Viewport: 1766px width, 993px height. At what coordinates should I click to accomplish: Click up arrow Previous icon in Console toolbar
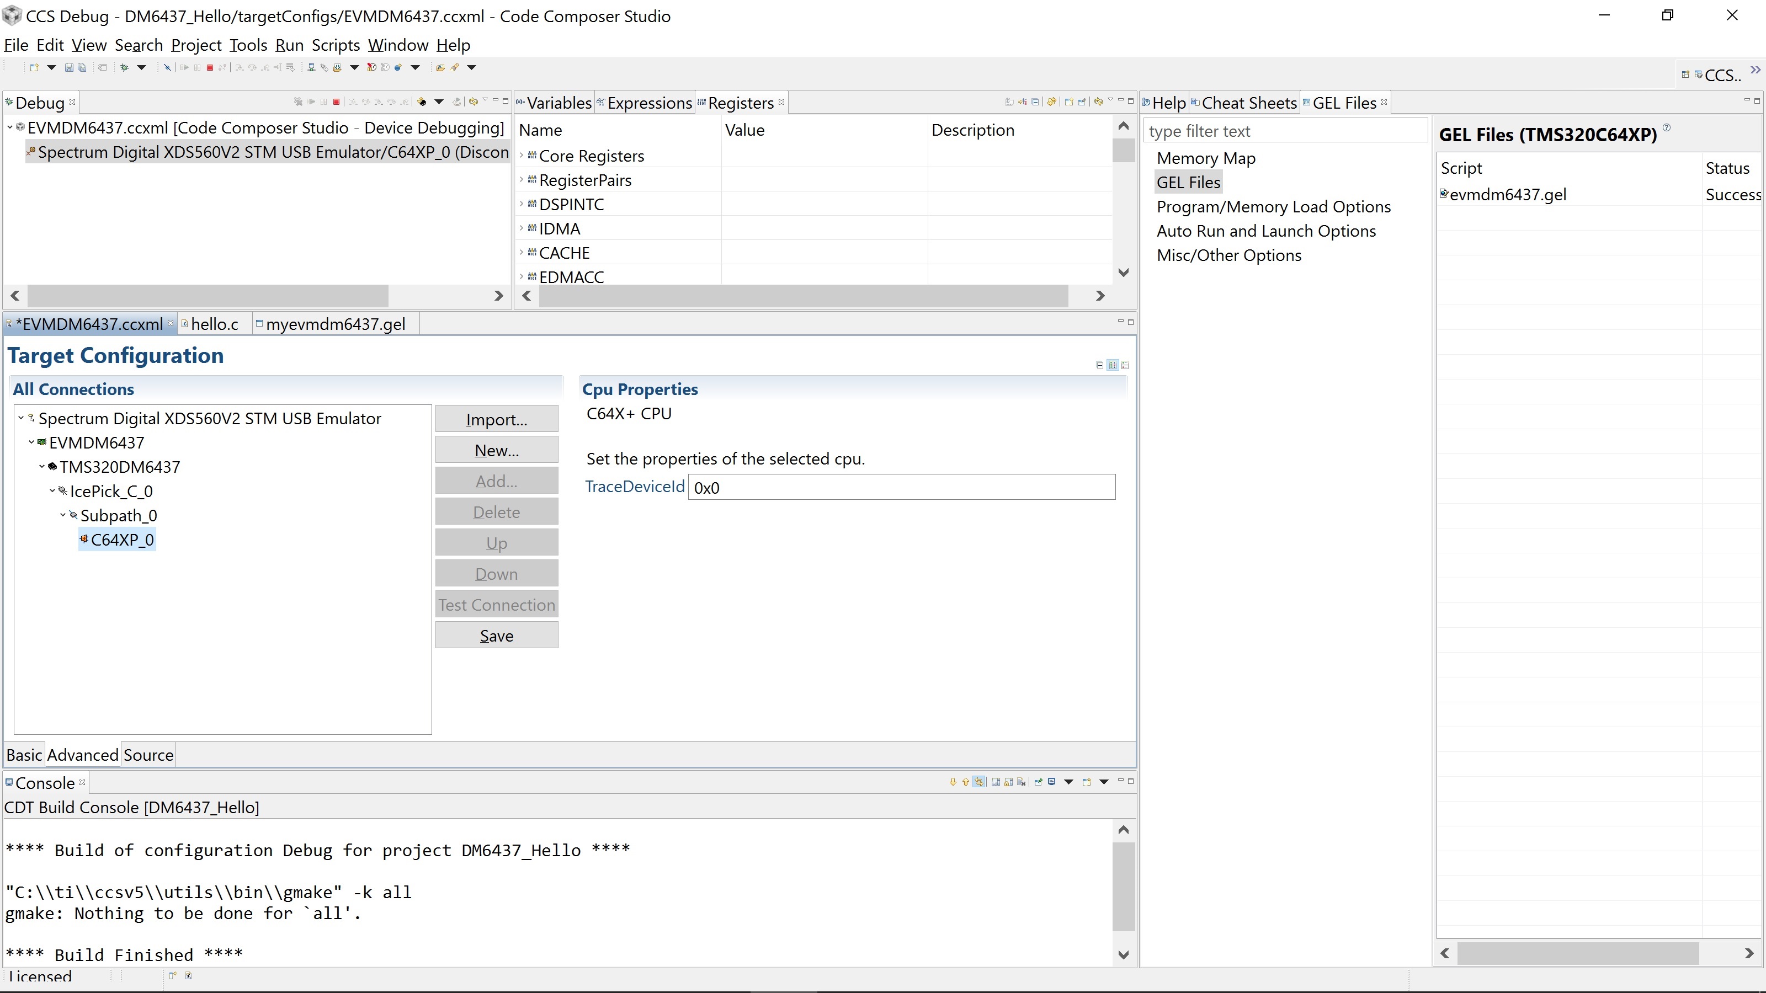tap(966, 782)
